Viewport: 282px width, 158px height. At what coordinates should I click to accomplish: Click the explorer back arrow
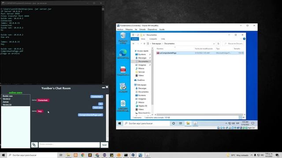click(x=134, y=44)
